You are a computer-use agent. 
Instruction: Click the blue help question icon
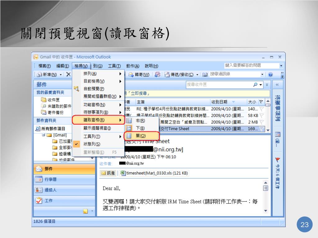click(270, 75)
